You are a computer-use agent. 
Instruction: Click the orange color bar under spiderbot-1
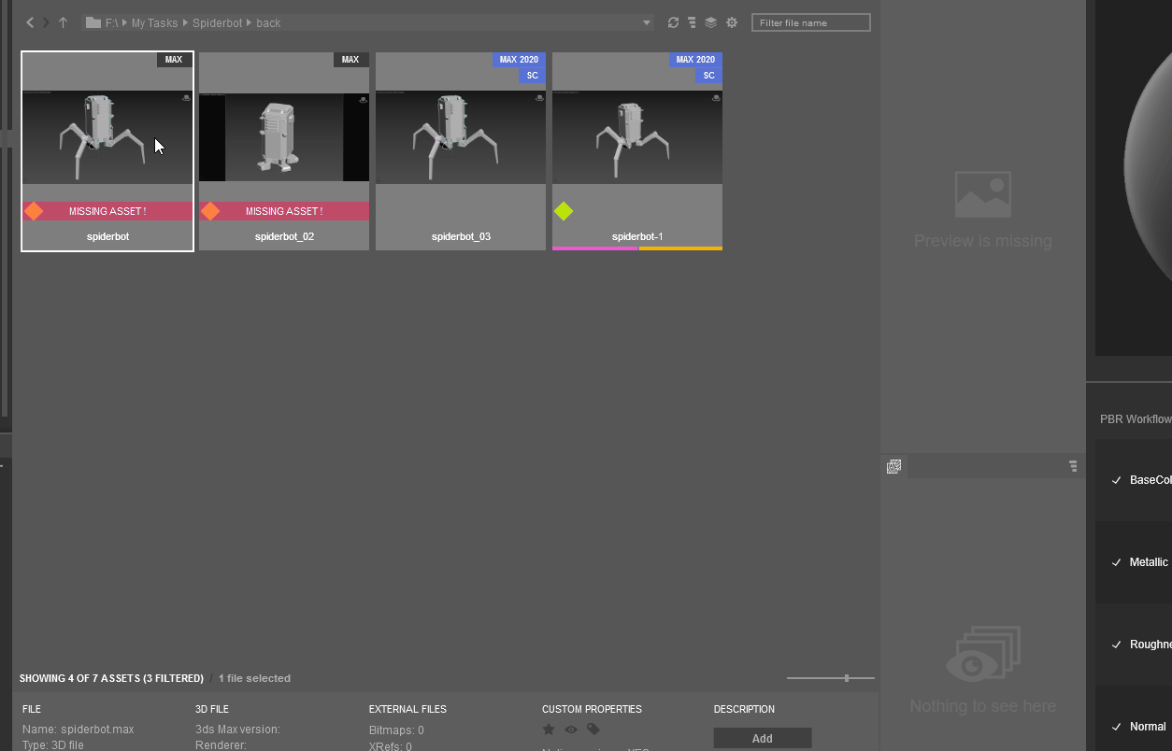680,248
